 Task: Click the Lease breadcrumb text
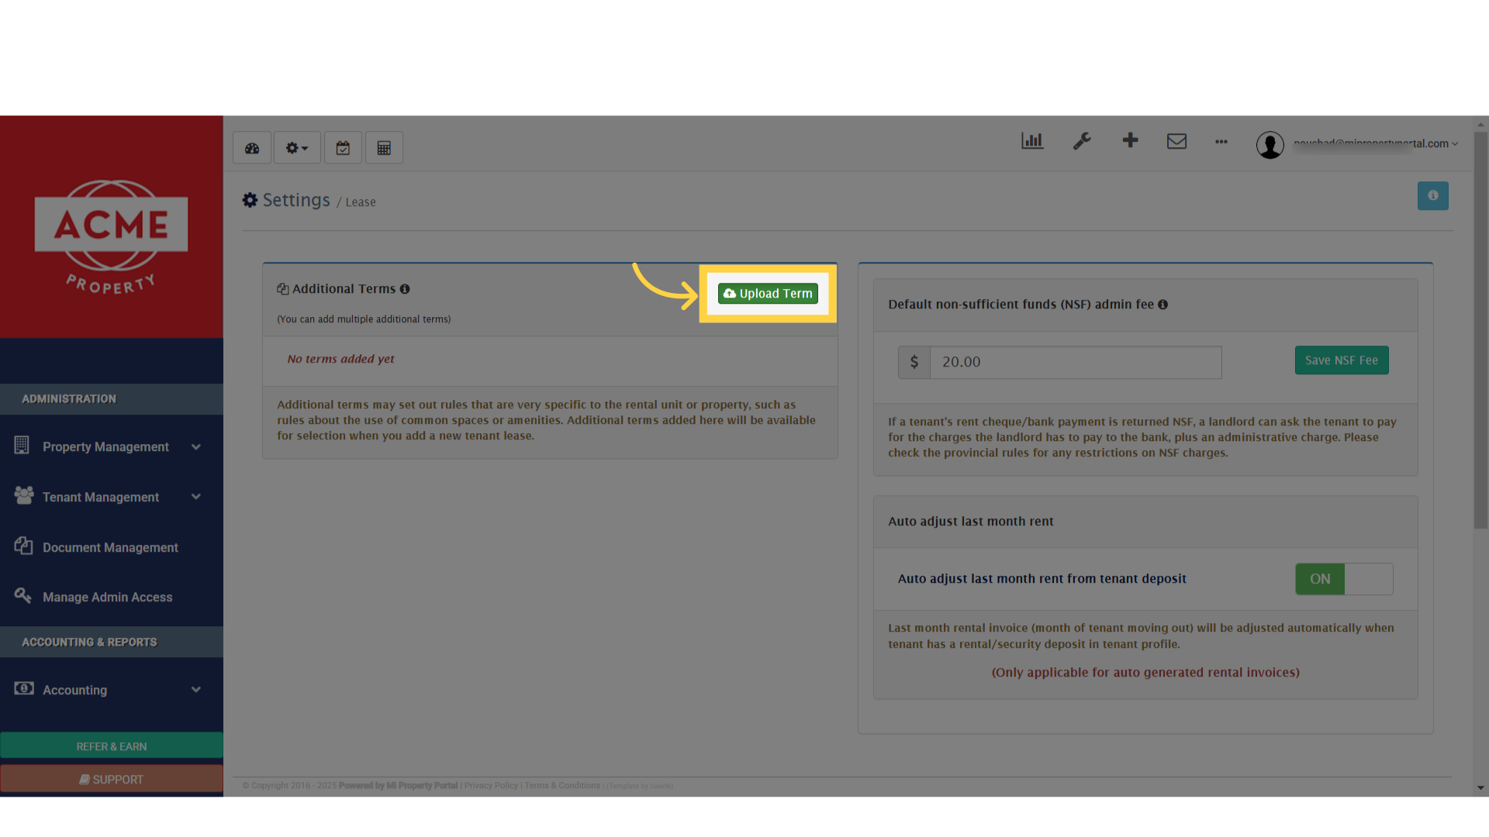361,202
